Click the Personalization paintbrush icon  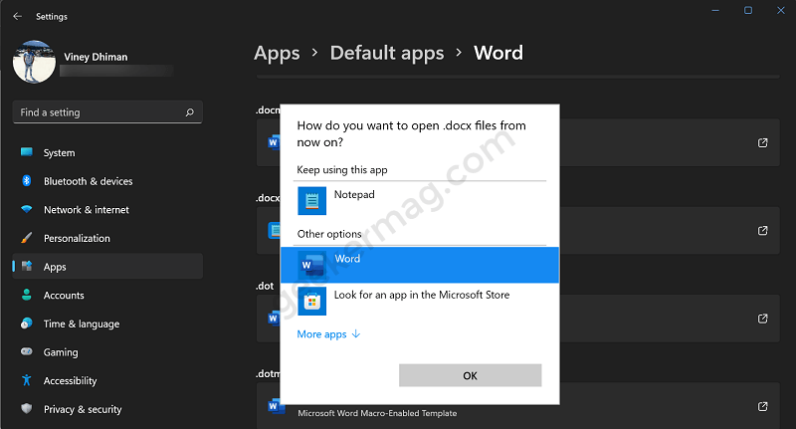tap(27, 238)
